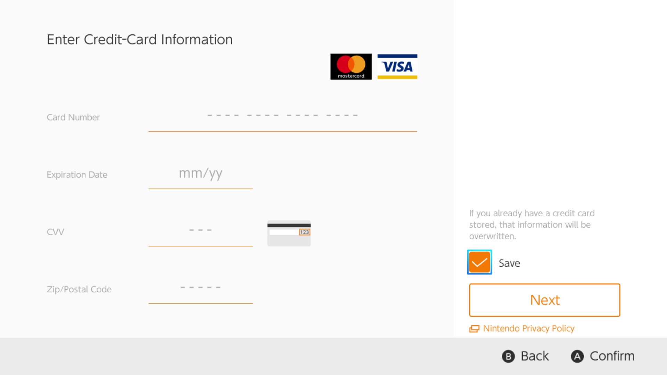Click the Save checkbox orange checkmark icon
The height and width of the screenshot is (375, 667).
click(x=480, y=262)
